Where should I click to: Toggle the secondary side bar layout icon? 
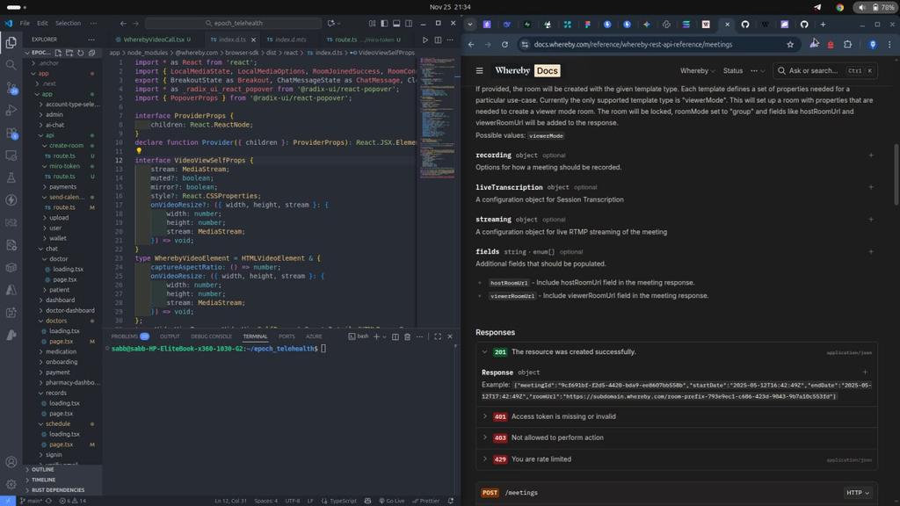click(409, 24)
